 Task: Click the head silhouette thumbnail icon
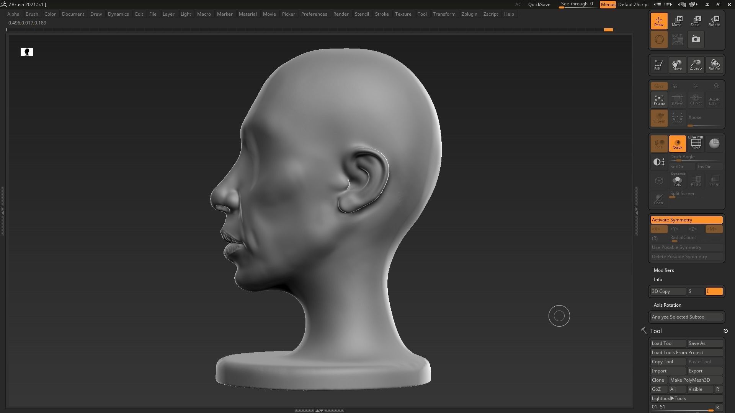coord(27,52)
